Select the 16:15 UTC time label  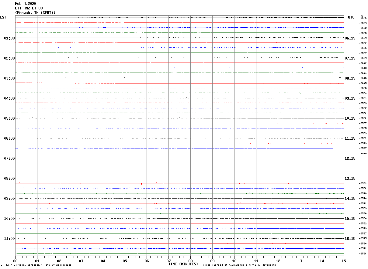pos(350,239)
